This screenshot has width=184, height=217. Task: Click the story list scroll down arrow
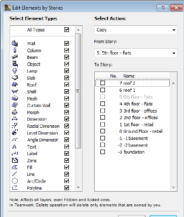coord(173,188)
